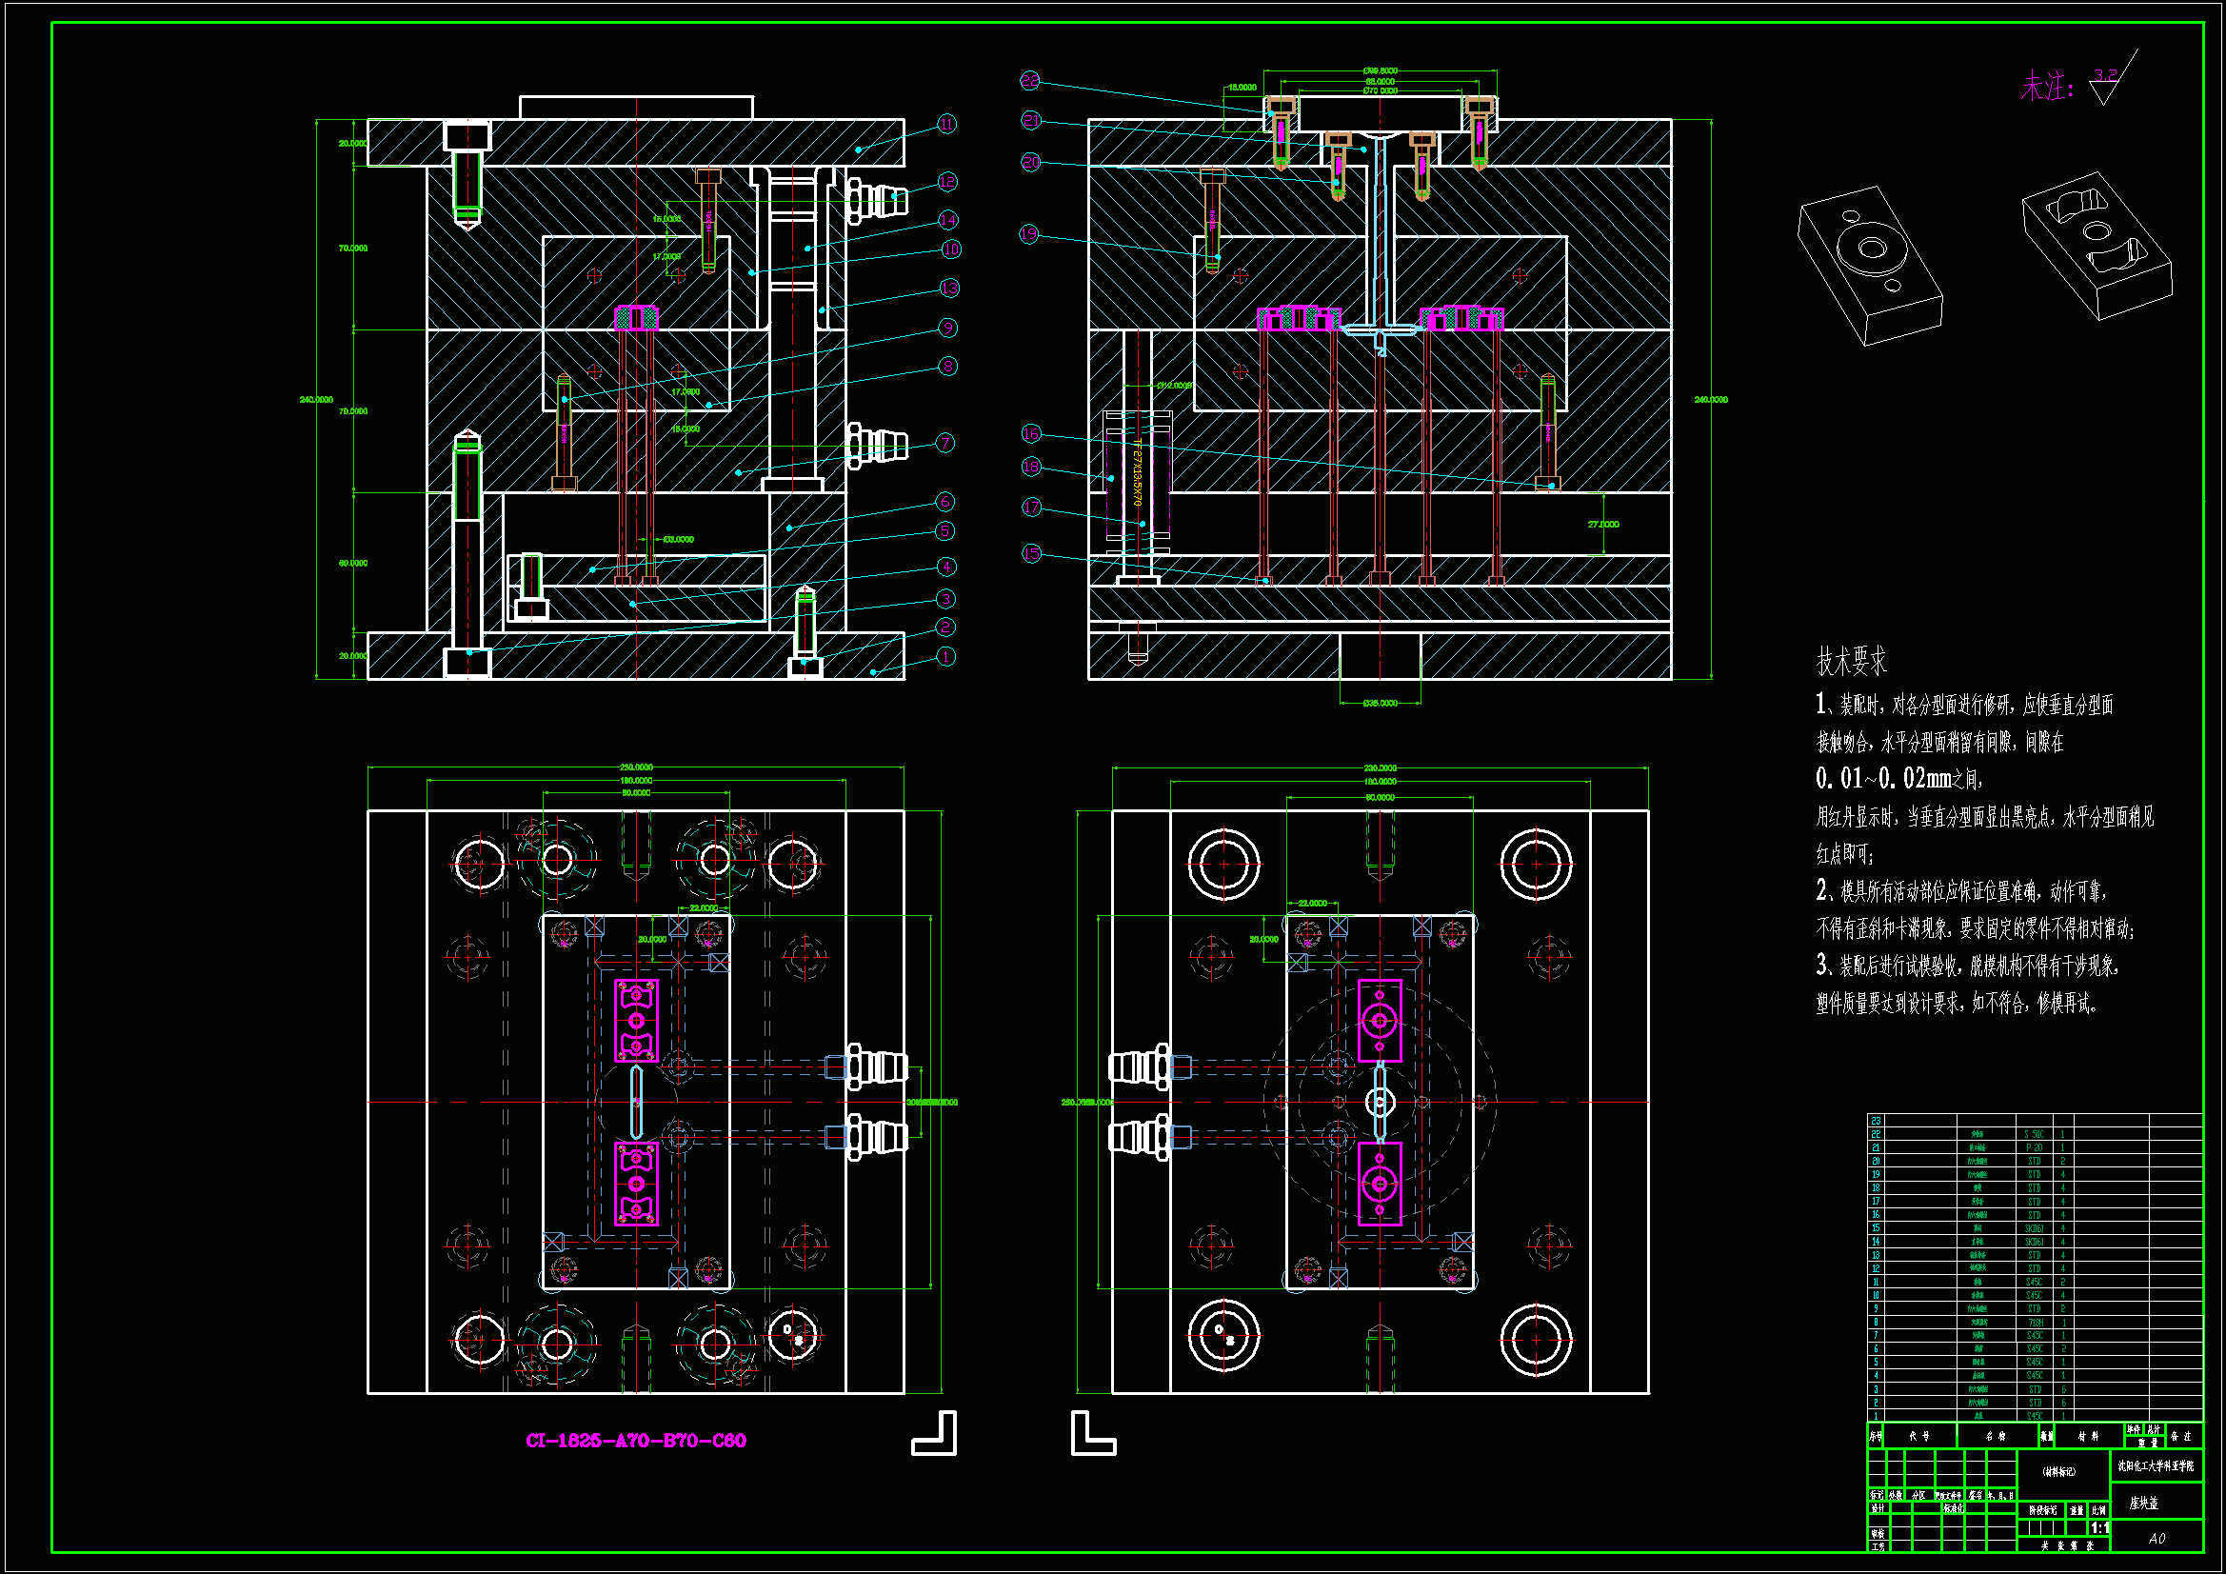Select the 未注: annotation text

(2047, 88)
